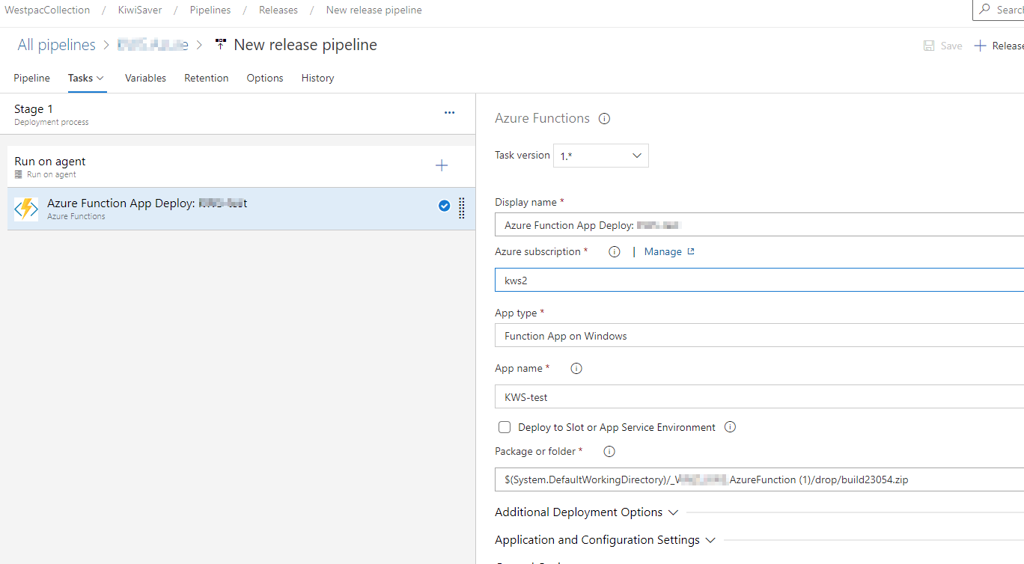The height and width of the screenshot is (564, 1024).
Task: Go to All pipelines breadcrumb
Action: pos(57,45)
